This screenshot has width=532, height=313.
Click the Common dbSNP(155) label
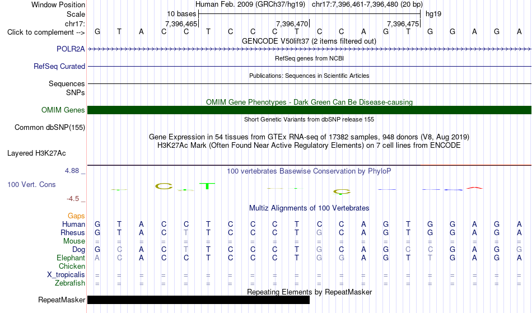pos(49,127)
